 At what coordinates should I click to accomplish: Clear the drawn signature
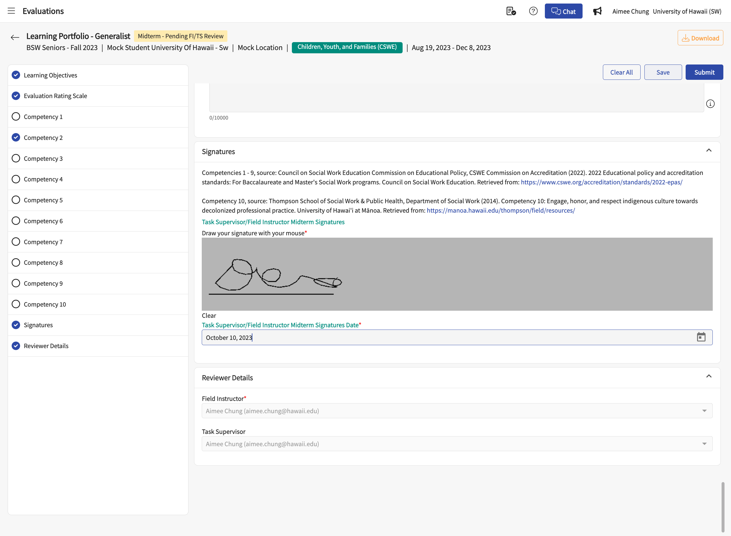click(x=209, y=315)
